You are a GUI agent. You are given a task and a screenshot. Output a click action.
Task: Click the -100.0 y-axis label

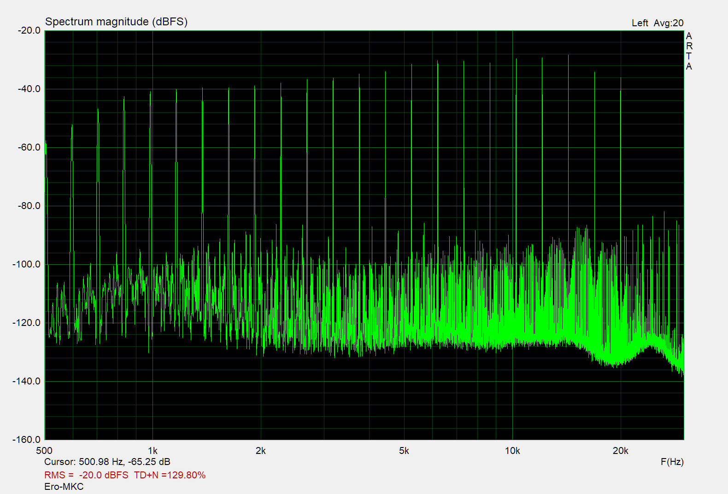27,264
